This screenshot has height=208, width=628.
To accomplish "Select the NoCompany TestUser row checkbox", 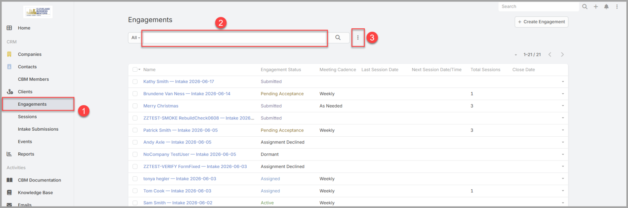I will 135,155.
